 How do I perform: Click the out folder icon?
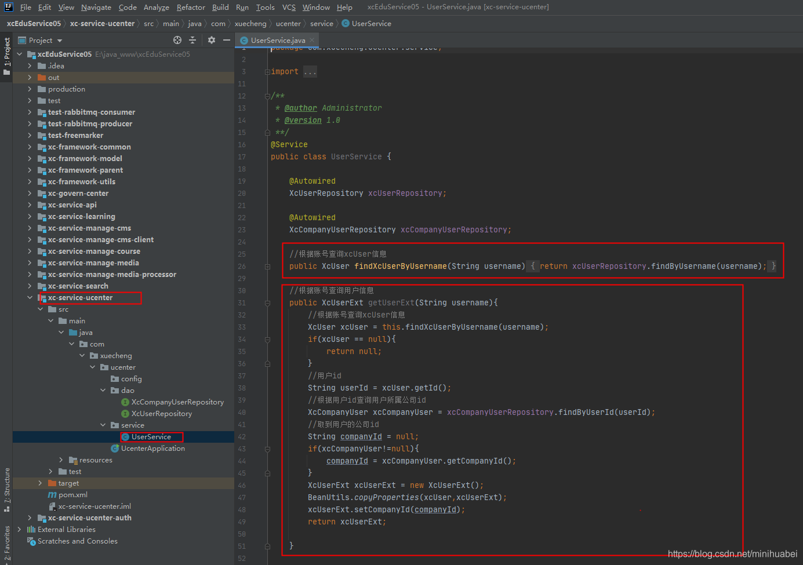(x=42, y=77)
